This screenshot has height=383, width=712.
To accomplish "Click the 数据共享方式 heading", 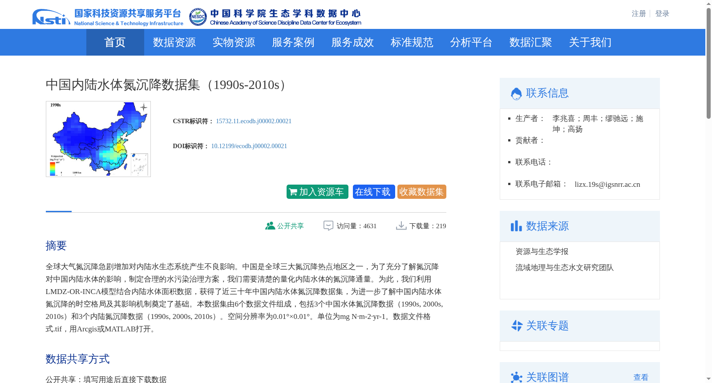I will 77,359.
